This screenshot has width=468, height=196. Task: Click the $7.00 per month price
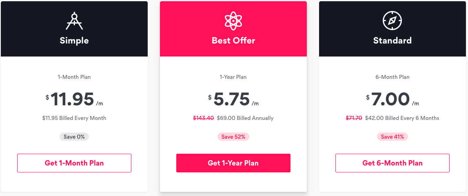390,99
